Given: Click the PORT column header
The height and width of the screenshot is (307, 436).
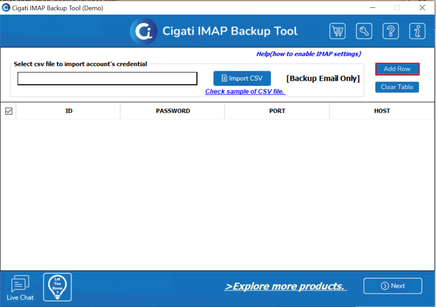Looking at the screenshot, I should 277,111.
